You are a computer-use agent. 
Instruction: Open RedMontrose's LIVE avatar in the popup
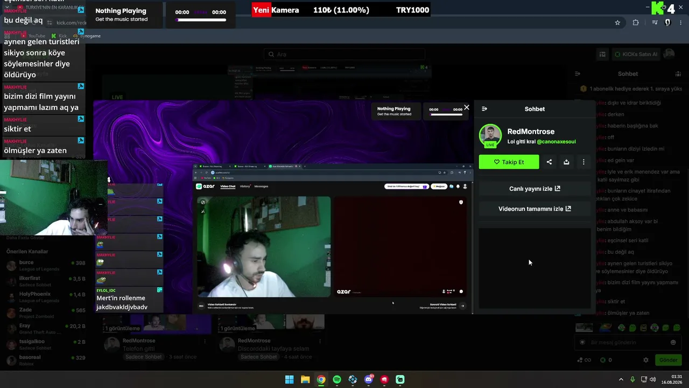(x=490, y=136)
